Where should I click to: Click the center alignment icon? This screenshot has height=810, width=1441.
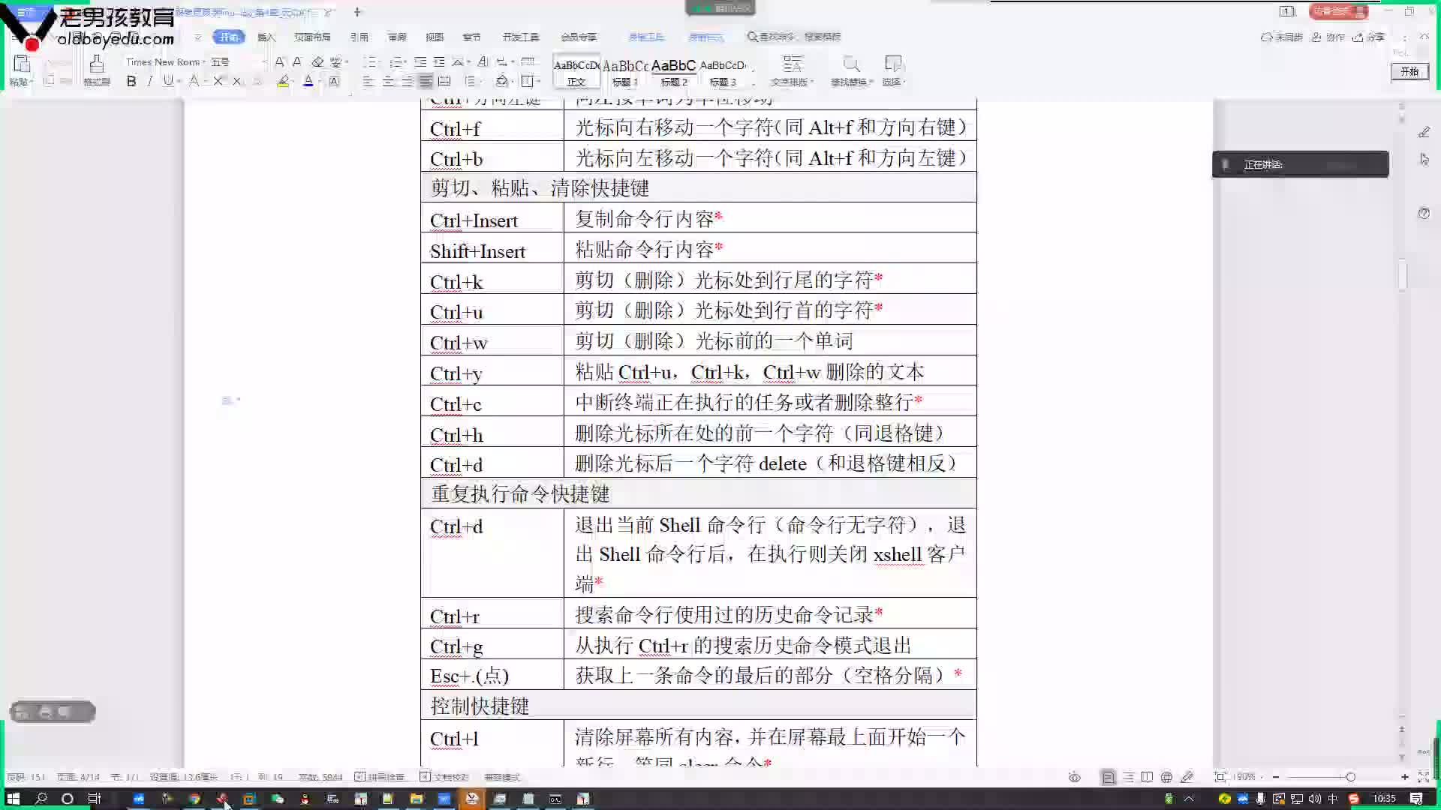tap(388, 81)
